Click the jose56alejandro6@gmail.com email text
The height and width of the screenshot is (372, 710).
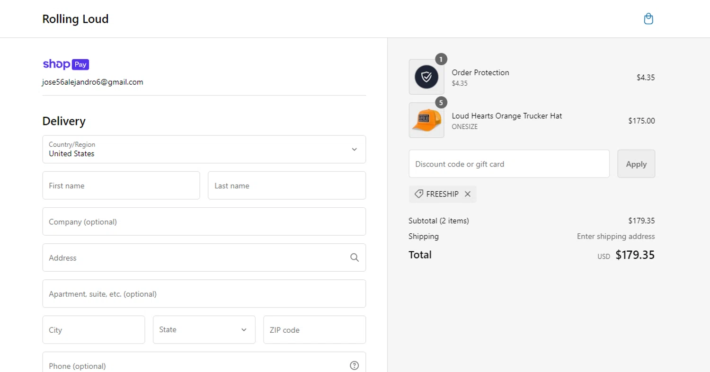pos(93,82)
